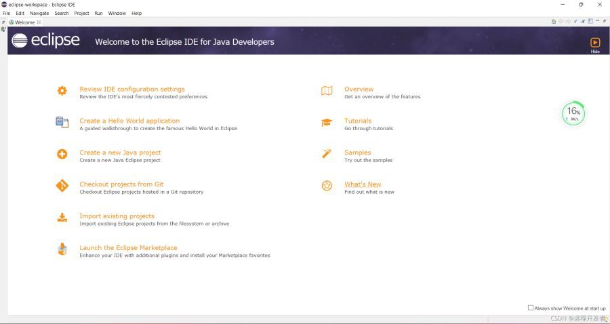Click the Navigate Back arrow in Welcome toolbar
The image size is (610, 324).
click(561, 22)
